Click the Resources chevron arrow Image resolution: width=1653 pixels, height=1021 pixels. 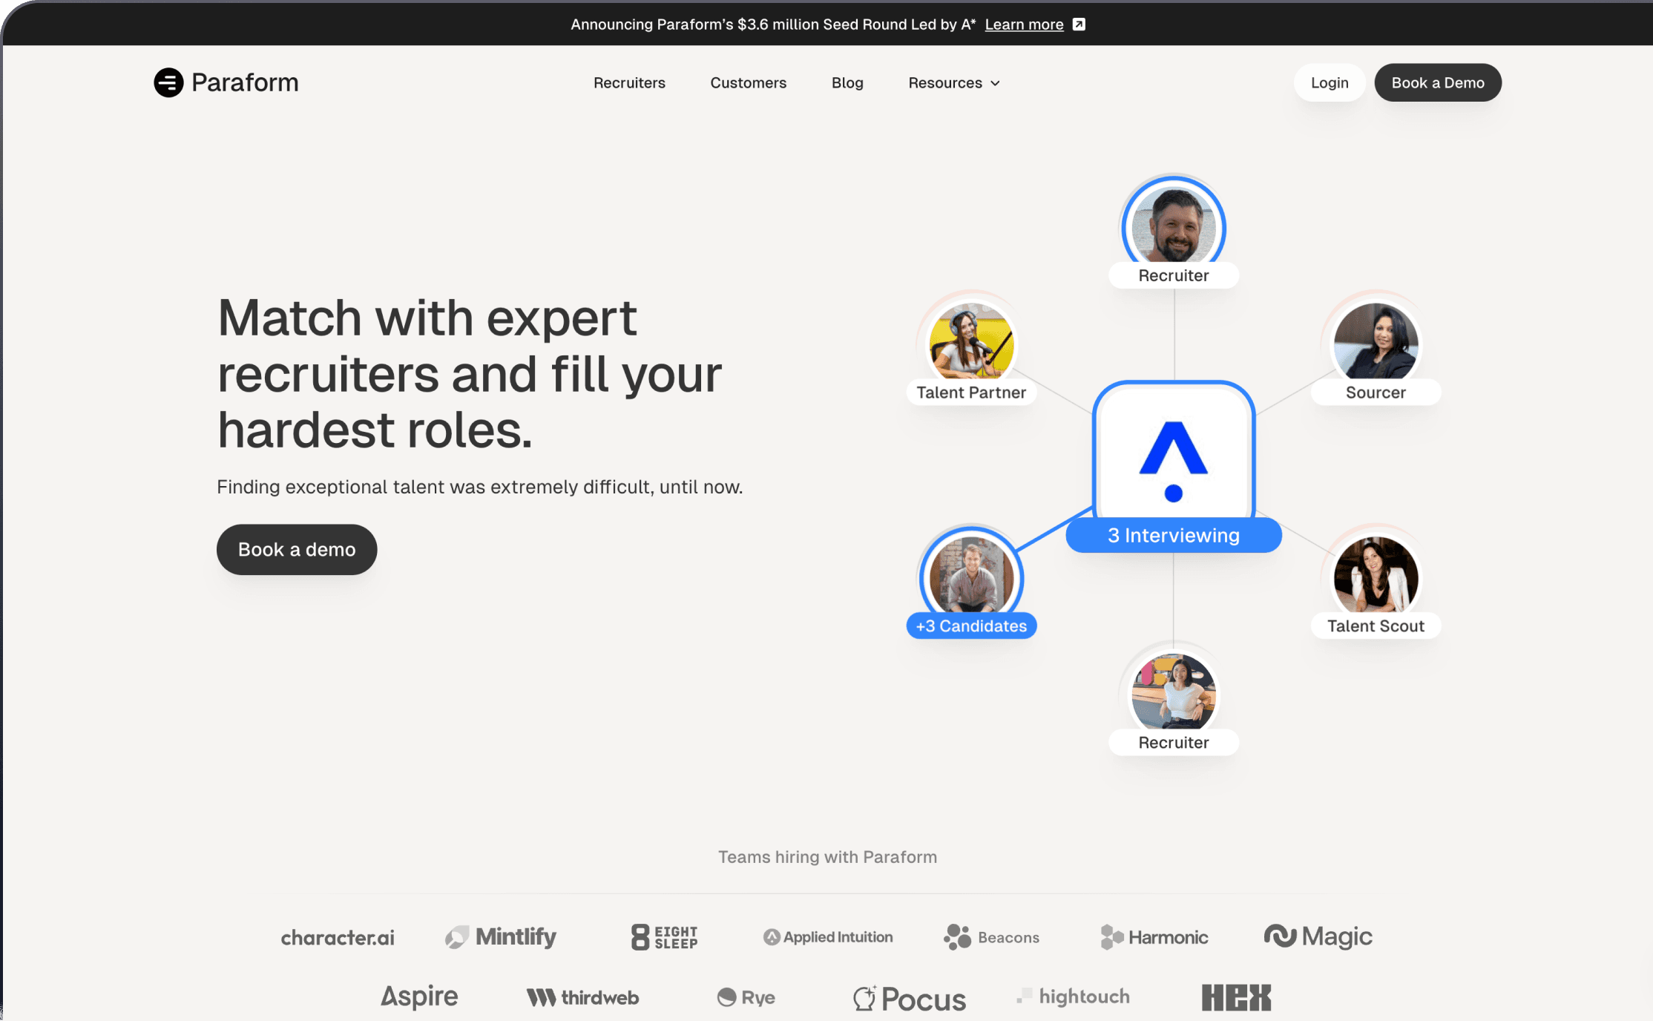996,82
